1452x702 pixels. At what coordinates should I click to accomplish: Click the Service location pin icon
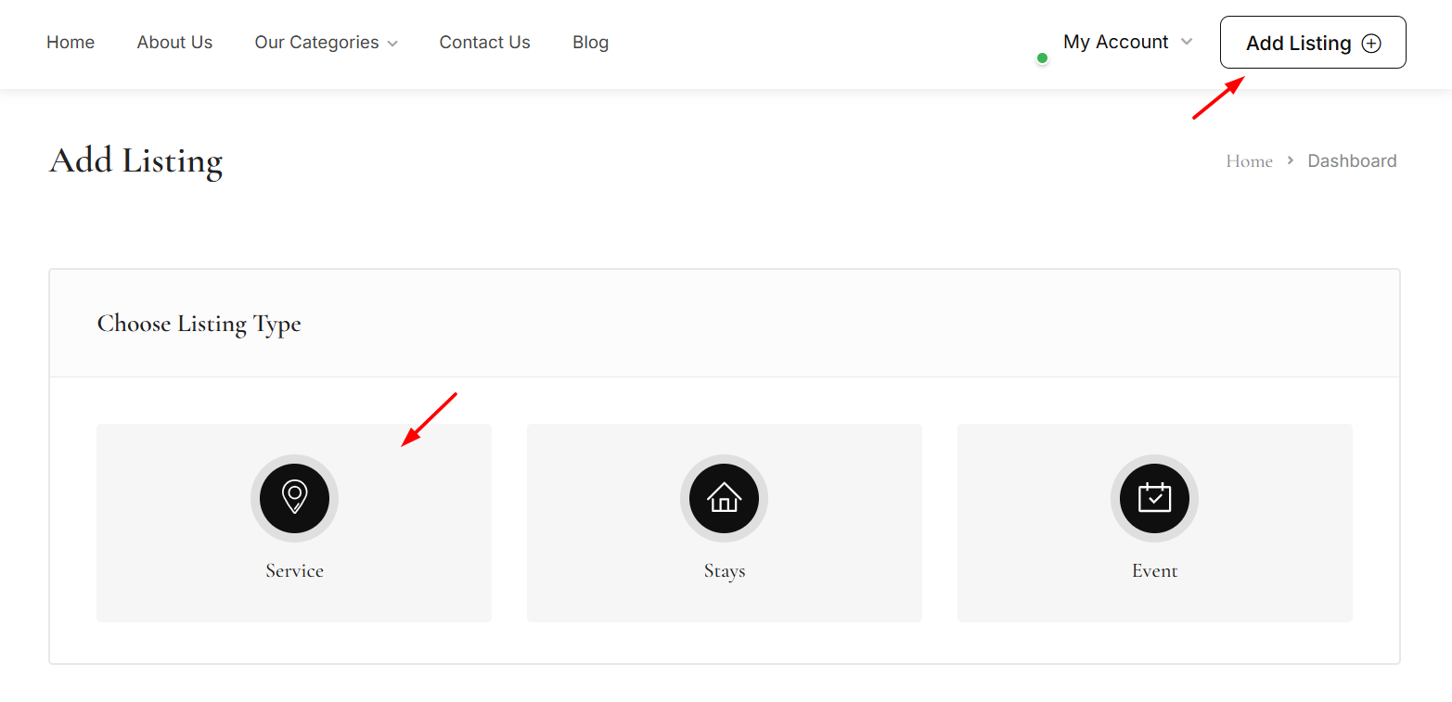pos(294,498)
